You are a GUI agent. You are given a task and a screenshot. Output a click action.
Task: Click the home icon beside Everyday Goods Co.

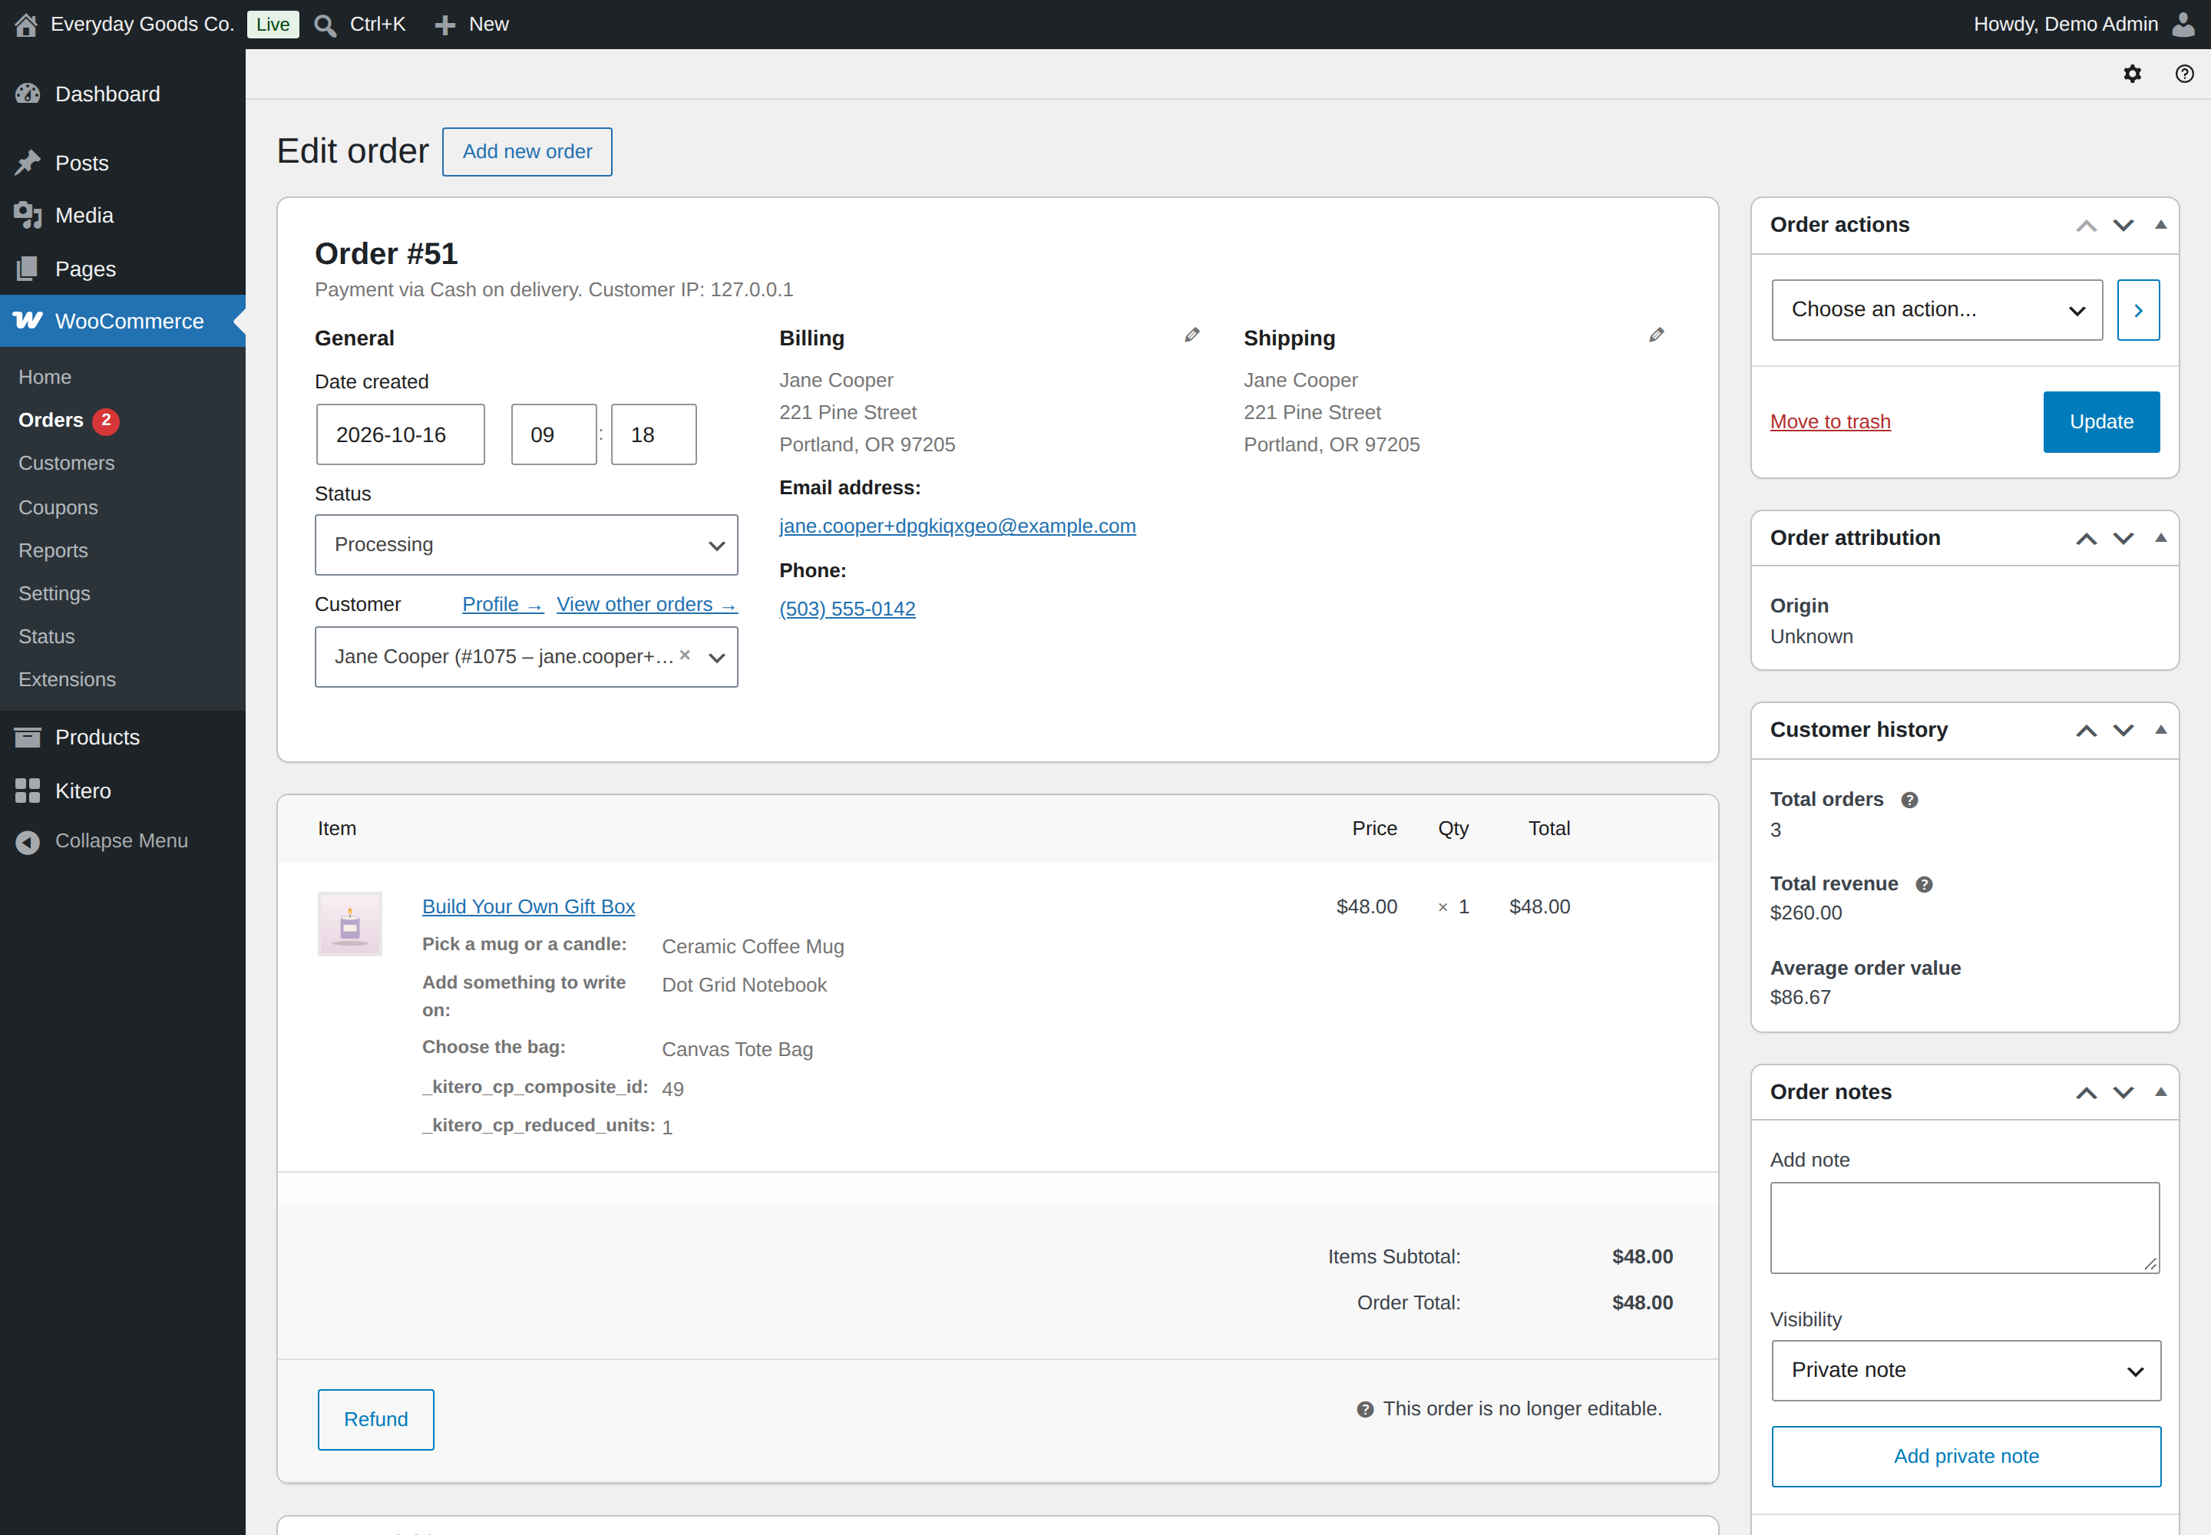pyautogui.click(x=26, y=24)
